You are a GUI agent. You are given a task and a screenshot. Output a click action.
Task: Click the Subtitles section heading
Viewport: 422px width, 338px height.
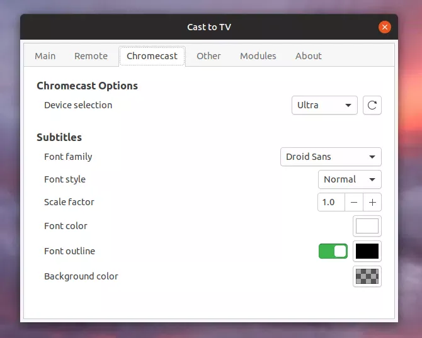click(59, 137)
